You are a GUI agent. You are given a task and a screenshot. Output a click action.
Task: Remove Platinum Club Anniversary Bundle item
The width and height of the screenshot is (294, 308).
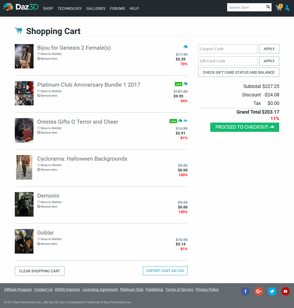point(47,96)
